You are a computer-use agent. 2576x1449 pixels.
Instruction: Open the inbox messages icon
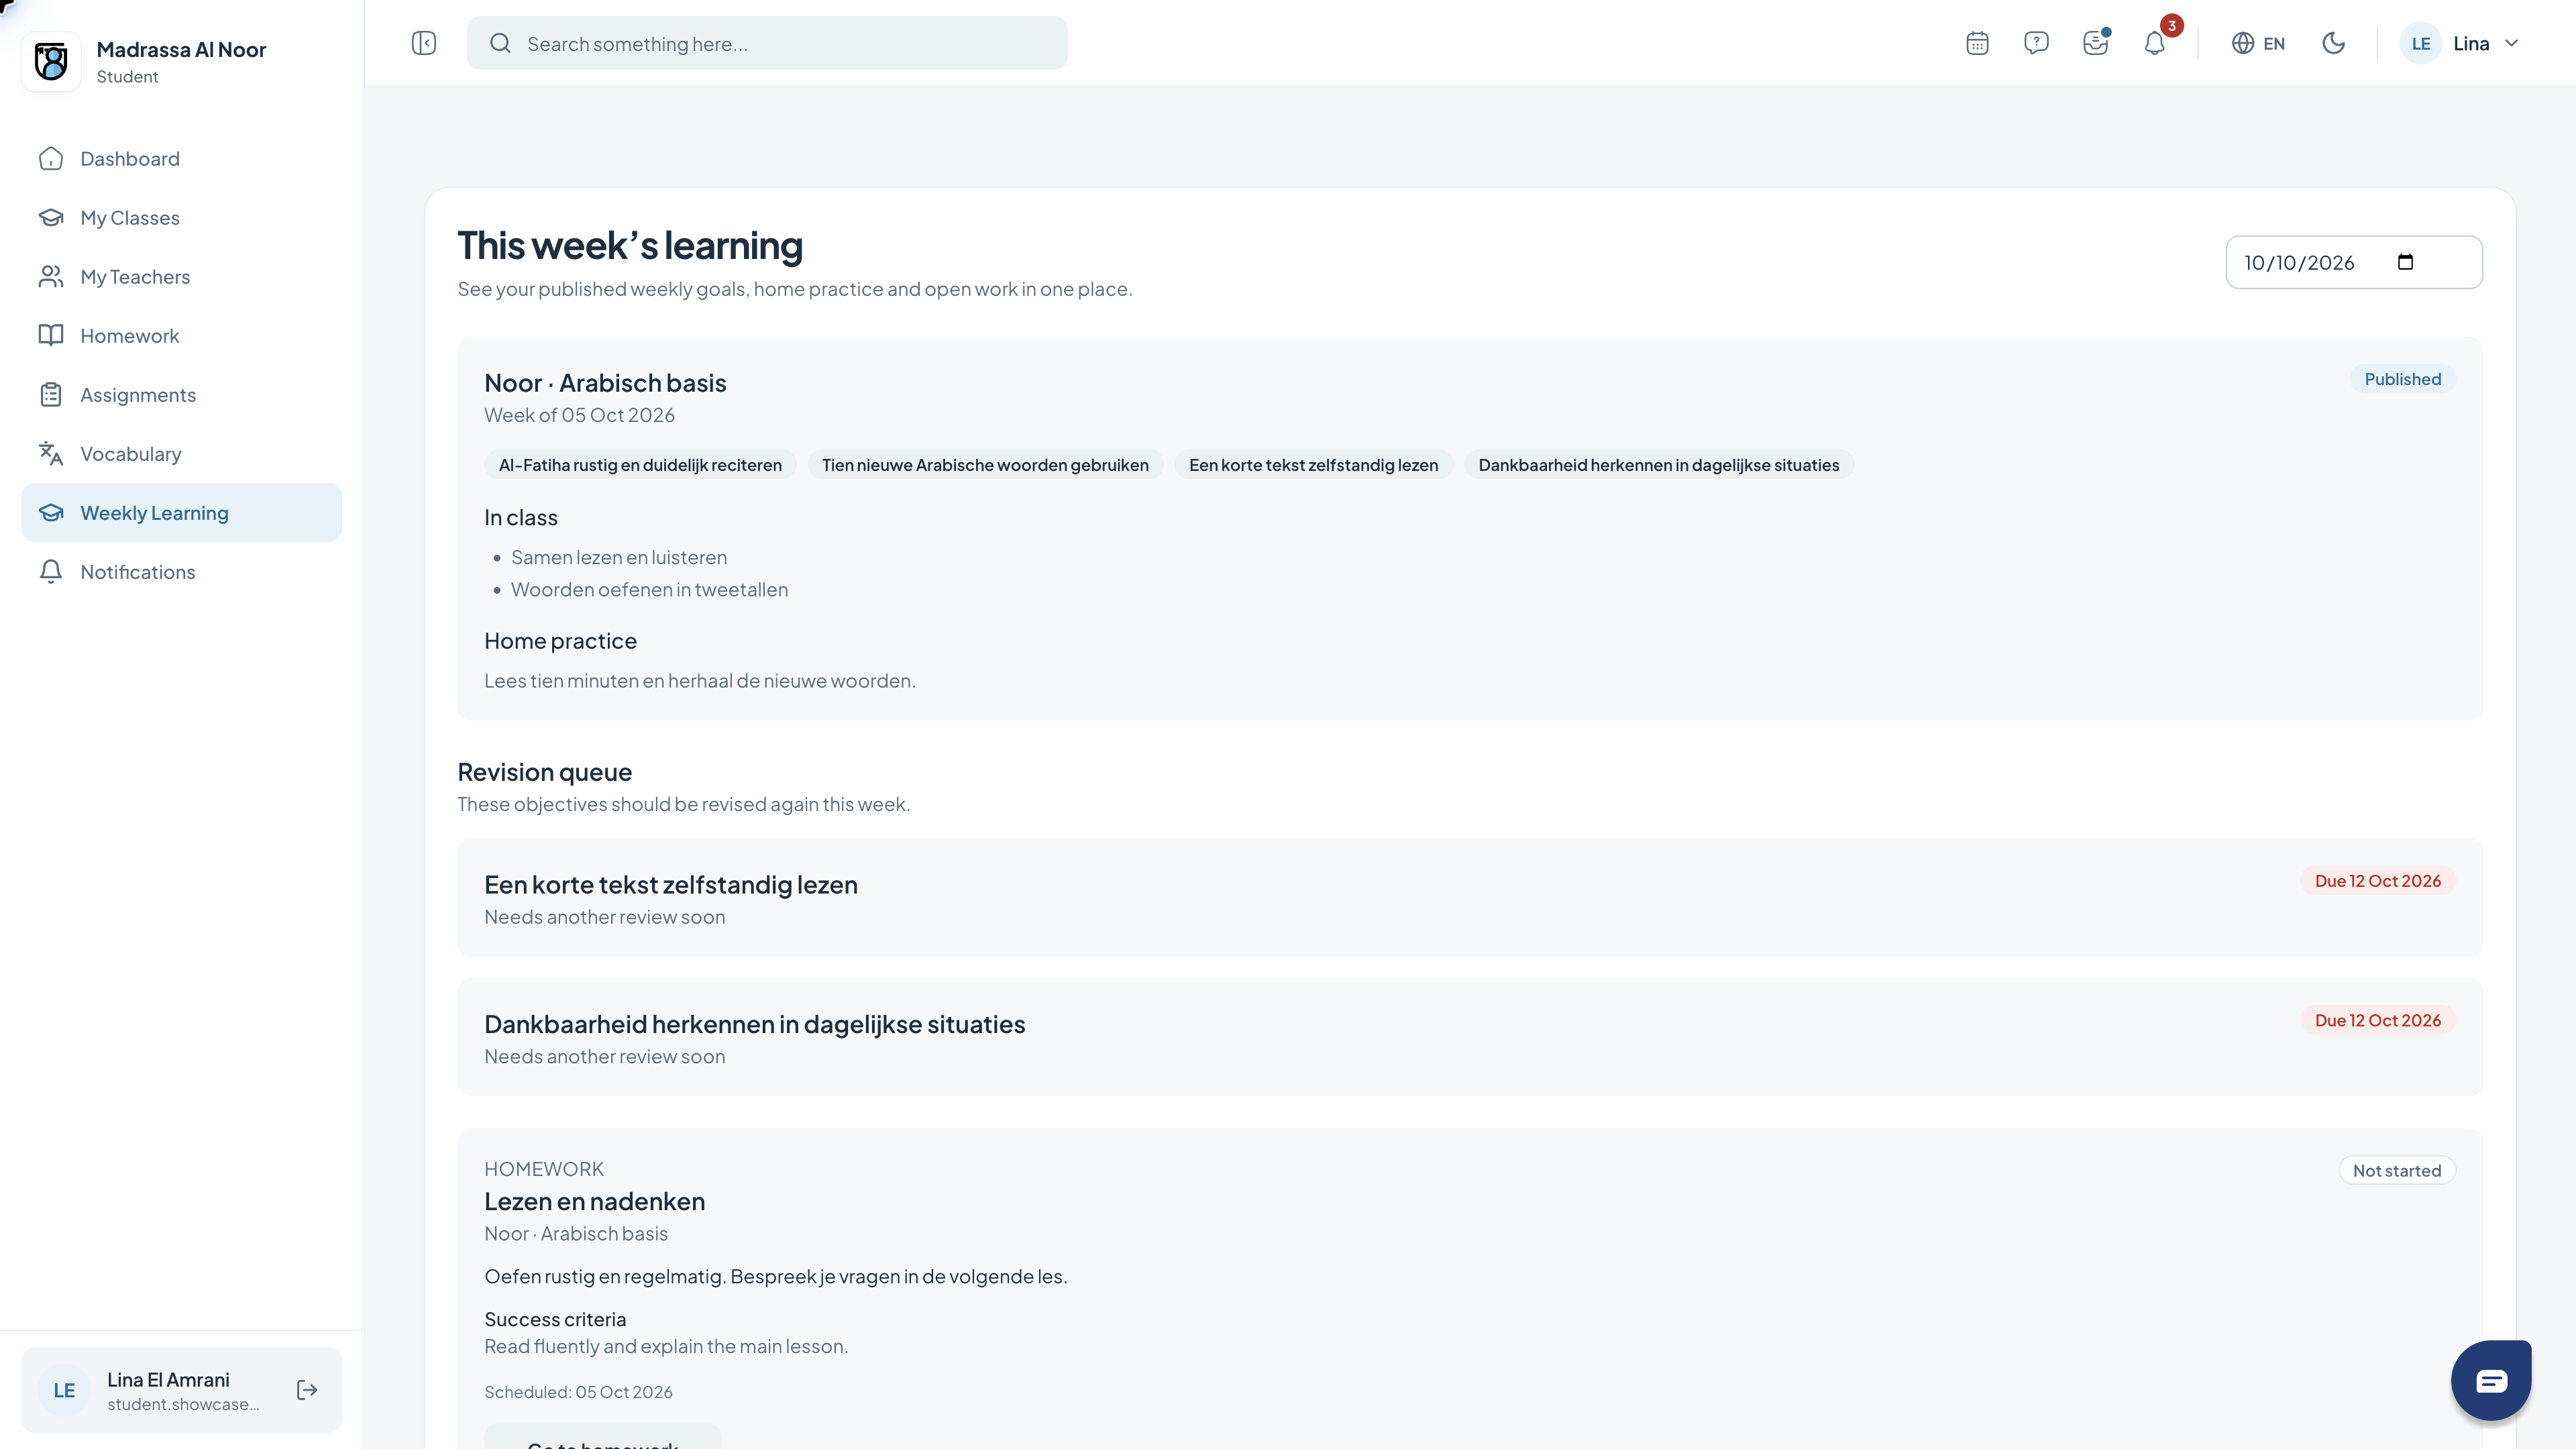2095,43
